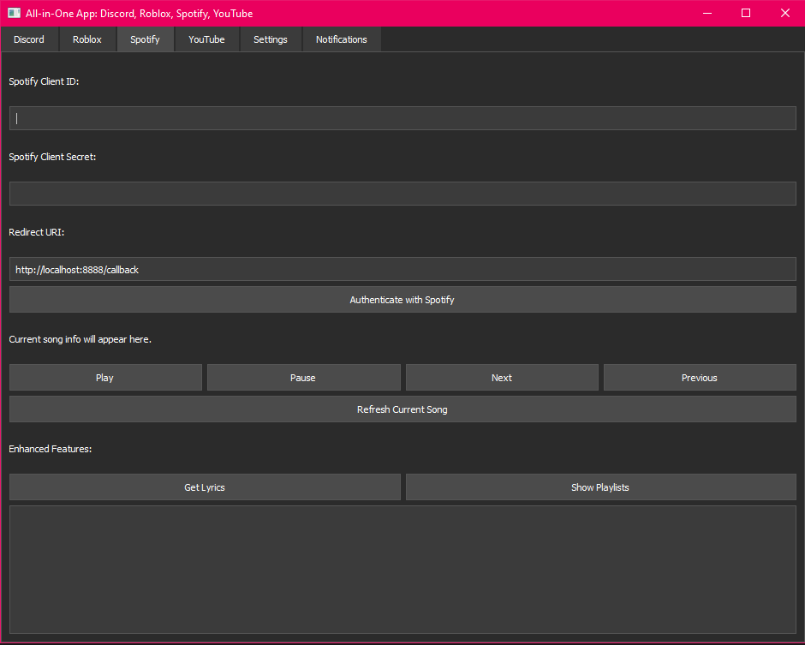This screenshot has height=645, width=805.
Task: Open the Settings tab
Action: click(x=271, y=39)
